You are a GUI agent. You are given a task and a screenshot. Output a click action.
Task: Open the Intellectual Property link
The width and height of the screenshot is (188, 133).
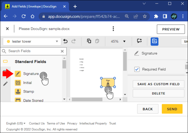click(93, 123)
